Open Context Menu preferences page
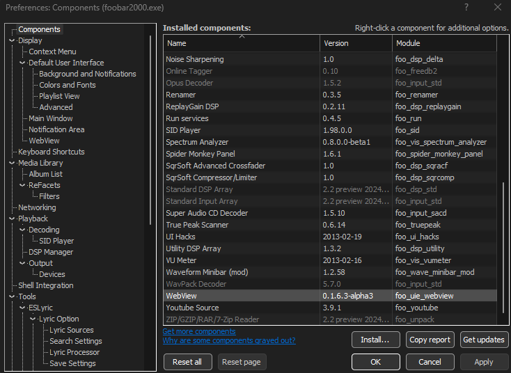511x373 pixels. tap(52, 51)
